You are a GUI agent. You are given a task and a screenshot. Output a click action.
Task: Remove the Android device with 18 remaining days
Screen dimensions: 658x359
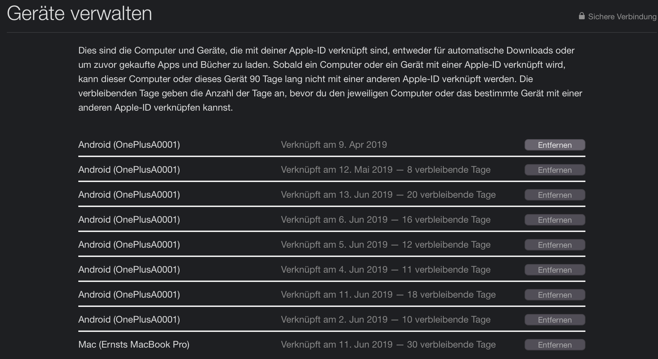(x=555, y=295)
